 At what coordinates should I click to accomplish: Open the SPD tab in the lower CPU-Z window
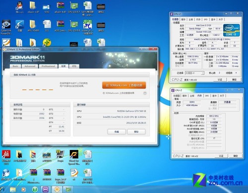tap(207, 96)
